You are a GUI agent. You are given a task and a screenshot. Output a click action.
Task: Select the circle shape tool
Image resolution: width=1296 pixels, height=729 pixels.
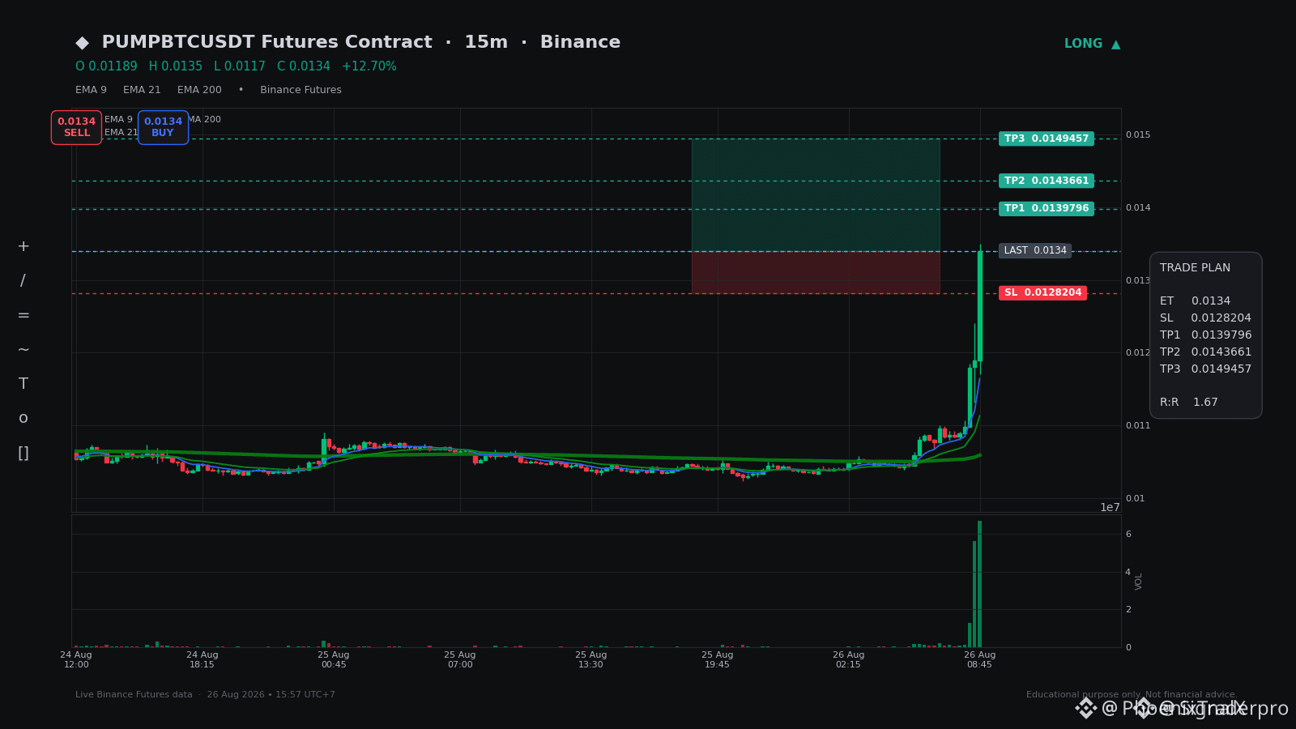coord(23,419)
